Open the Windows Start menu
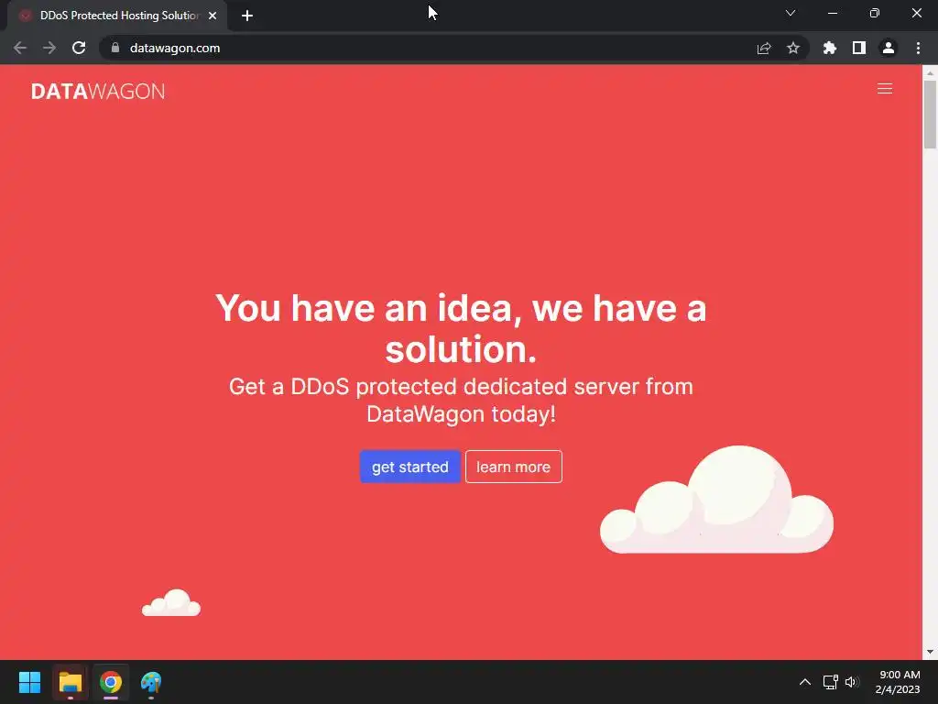 (x=29, y=682)
